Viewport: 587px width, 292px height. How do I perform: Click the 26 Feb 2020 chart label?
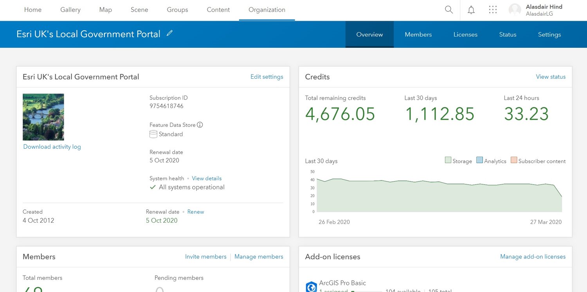coord(334,222)
